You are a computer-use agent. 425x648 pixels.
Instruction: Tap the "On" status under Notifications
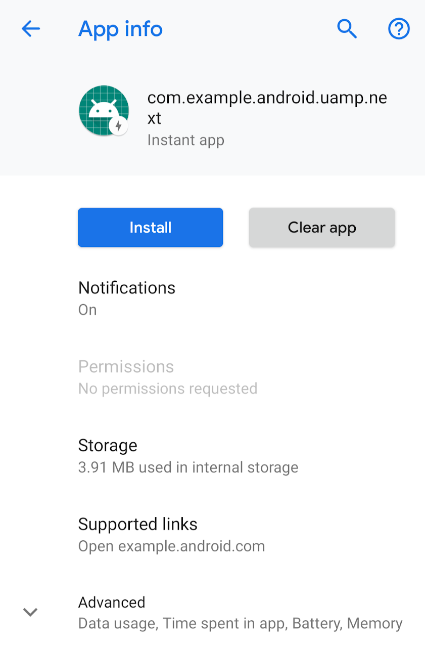[x=87, y=310]
